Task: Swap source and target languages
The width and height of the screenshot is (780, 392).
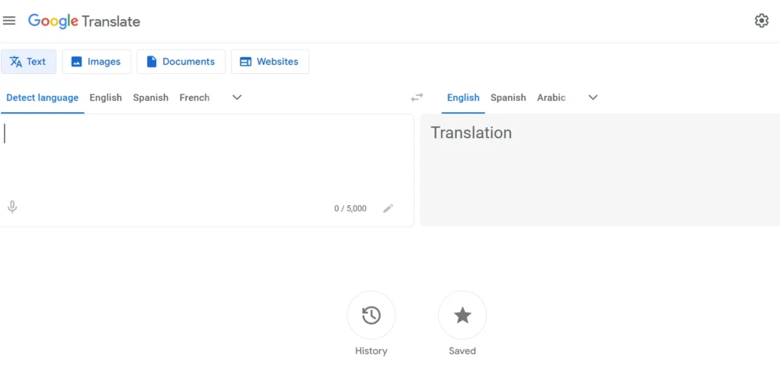Action: 417,97
